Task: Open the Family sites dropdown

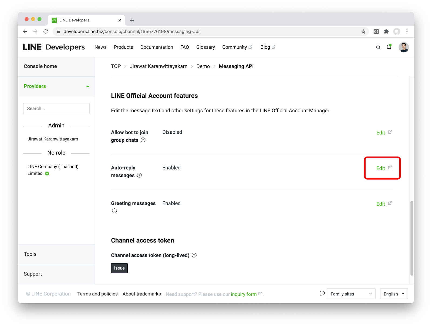Action: point(351,294)
